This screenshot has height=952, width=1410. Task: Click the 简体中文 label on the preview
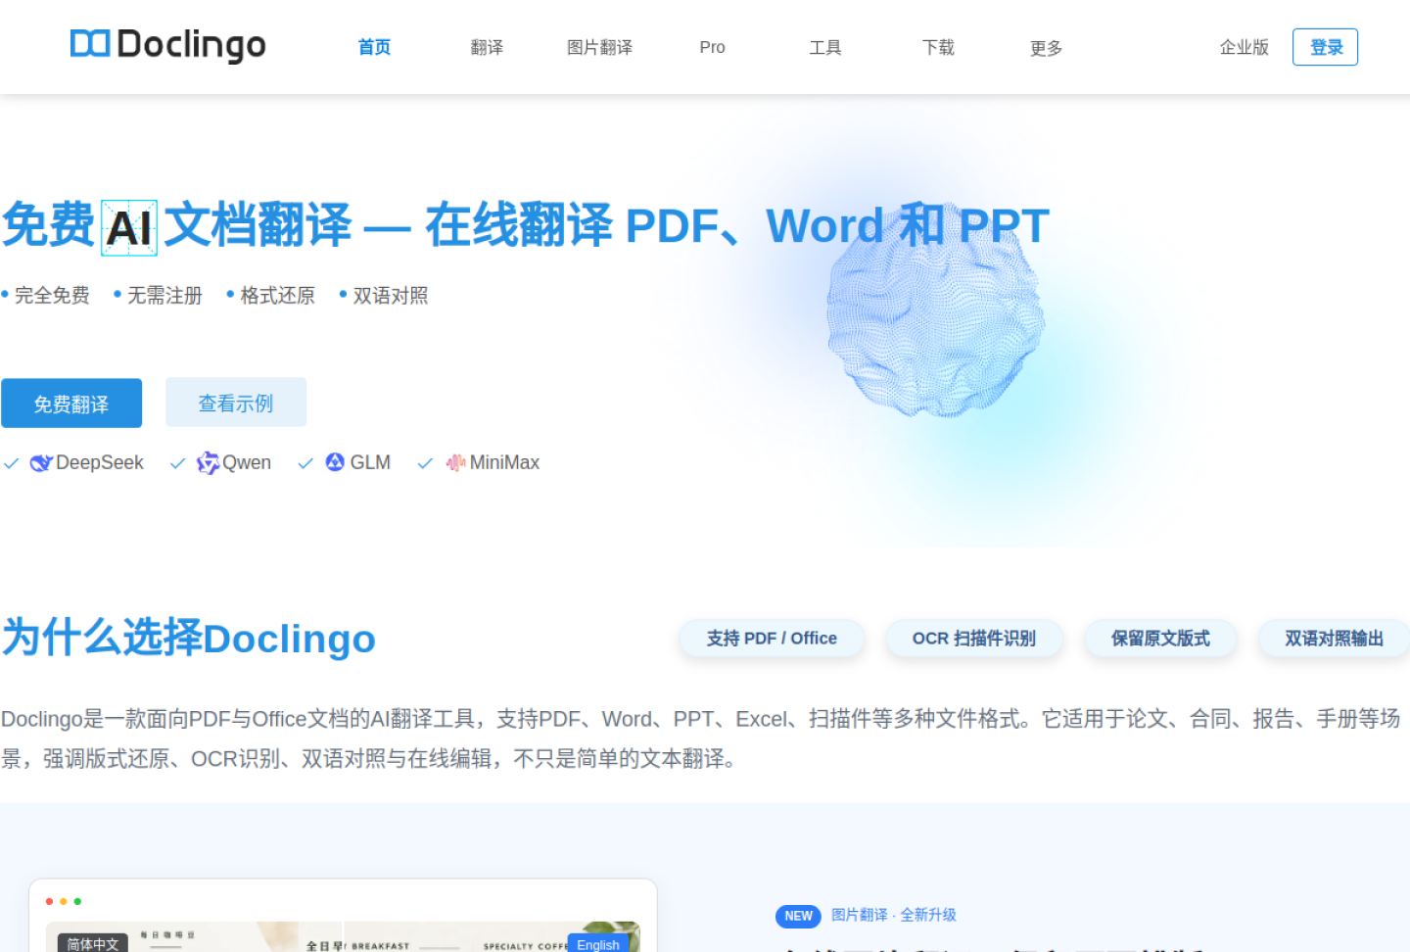[x=92, y=943]
